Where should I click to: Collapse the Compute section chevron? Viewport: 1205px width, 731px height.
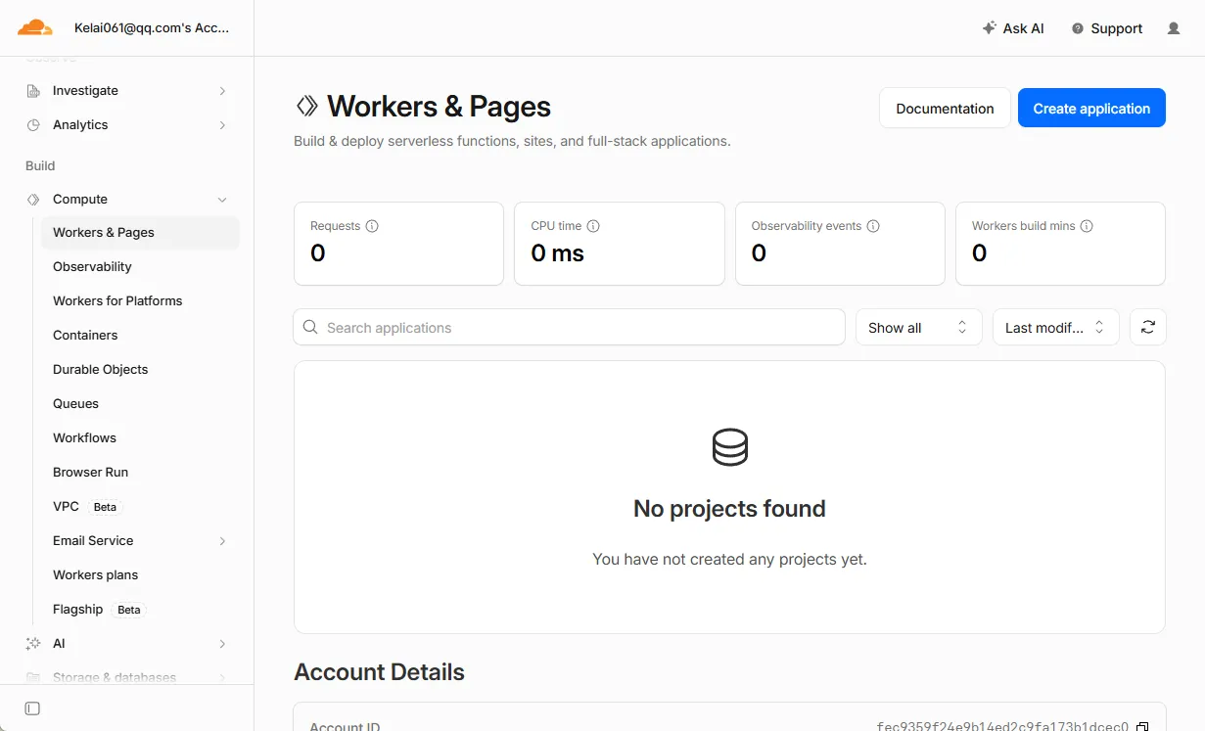[x=222, y=200]
